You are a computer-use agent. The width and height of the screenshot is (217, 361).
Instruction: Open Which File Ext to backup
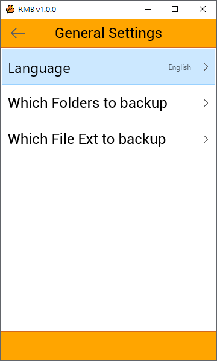pos(108,139)
